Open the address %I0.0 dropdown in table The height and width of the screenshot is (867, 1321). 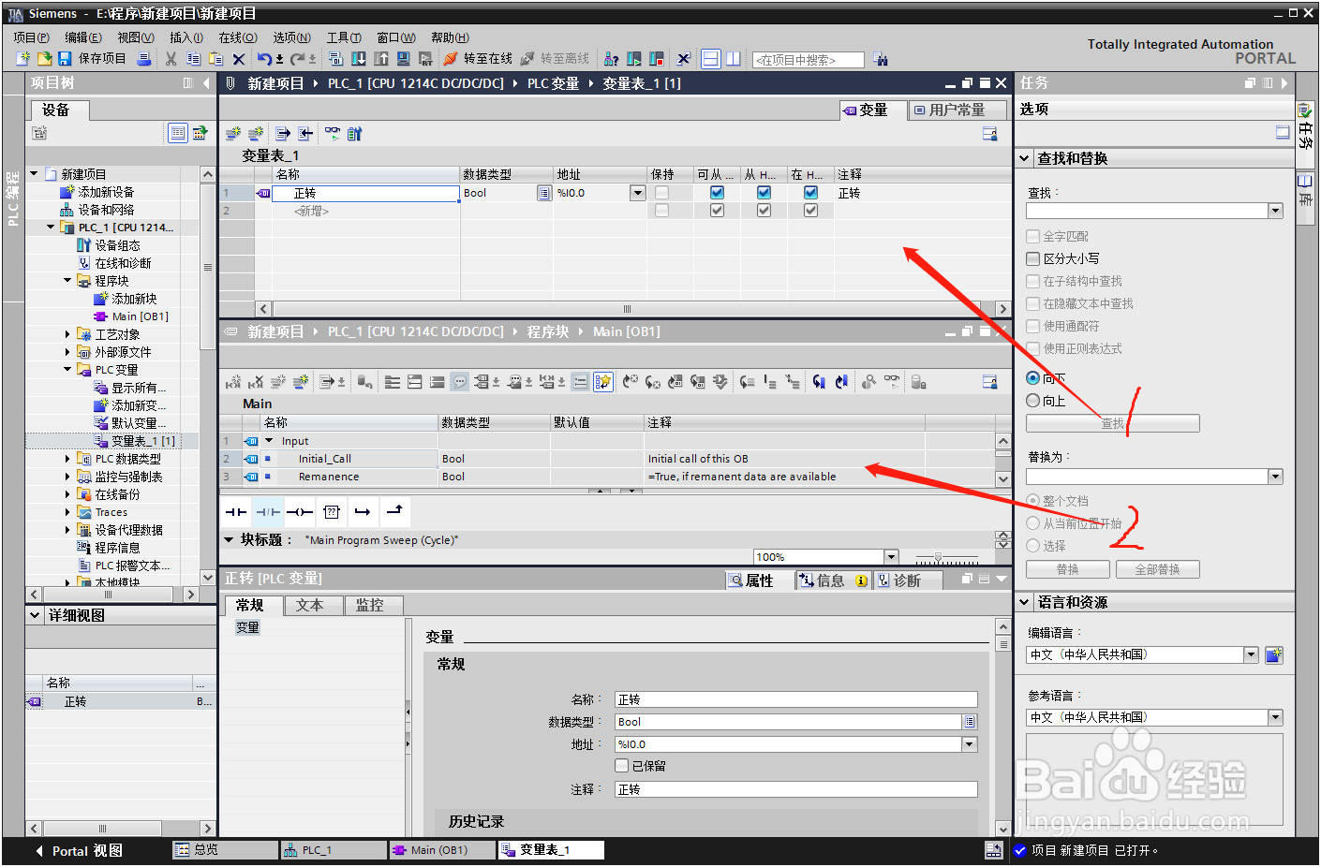pos(638,193)
